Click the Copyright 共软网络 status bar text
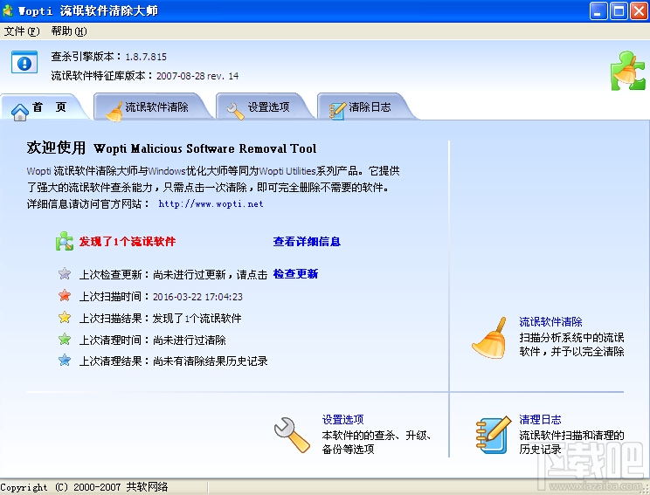Screen dimensions: 650x495 coord(84,487)
